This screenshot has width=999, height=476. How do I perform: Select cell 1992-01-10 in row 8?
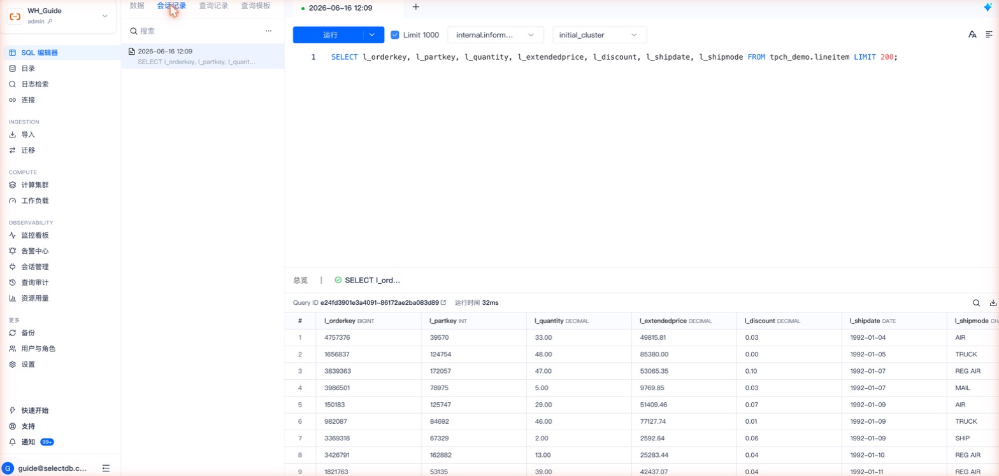click(x=894, y=455)
